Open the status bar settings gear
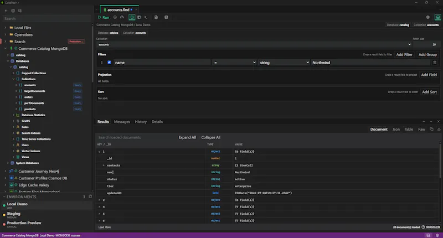 point(437,235)
